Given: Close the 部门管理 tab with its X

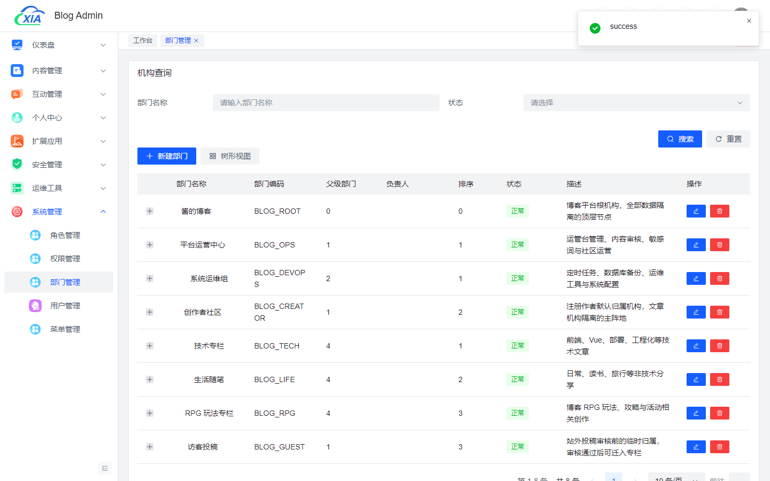Looking at the screenshot, I should (196, 41).
